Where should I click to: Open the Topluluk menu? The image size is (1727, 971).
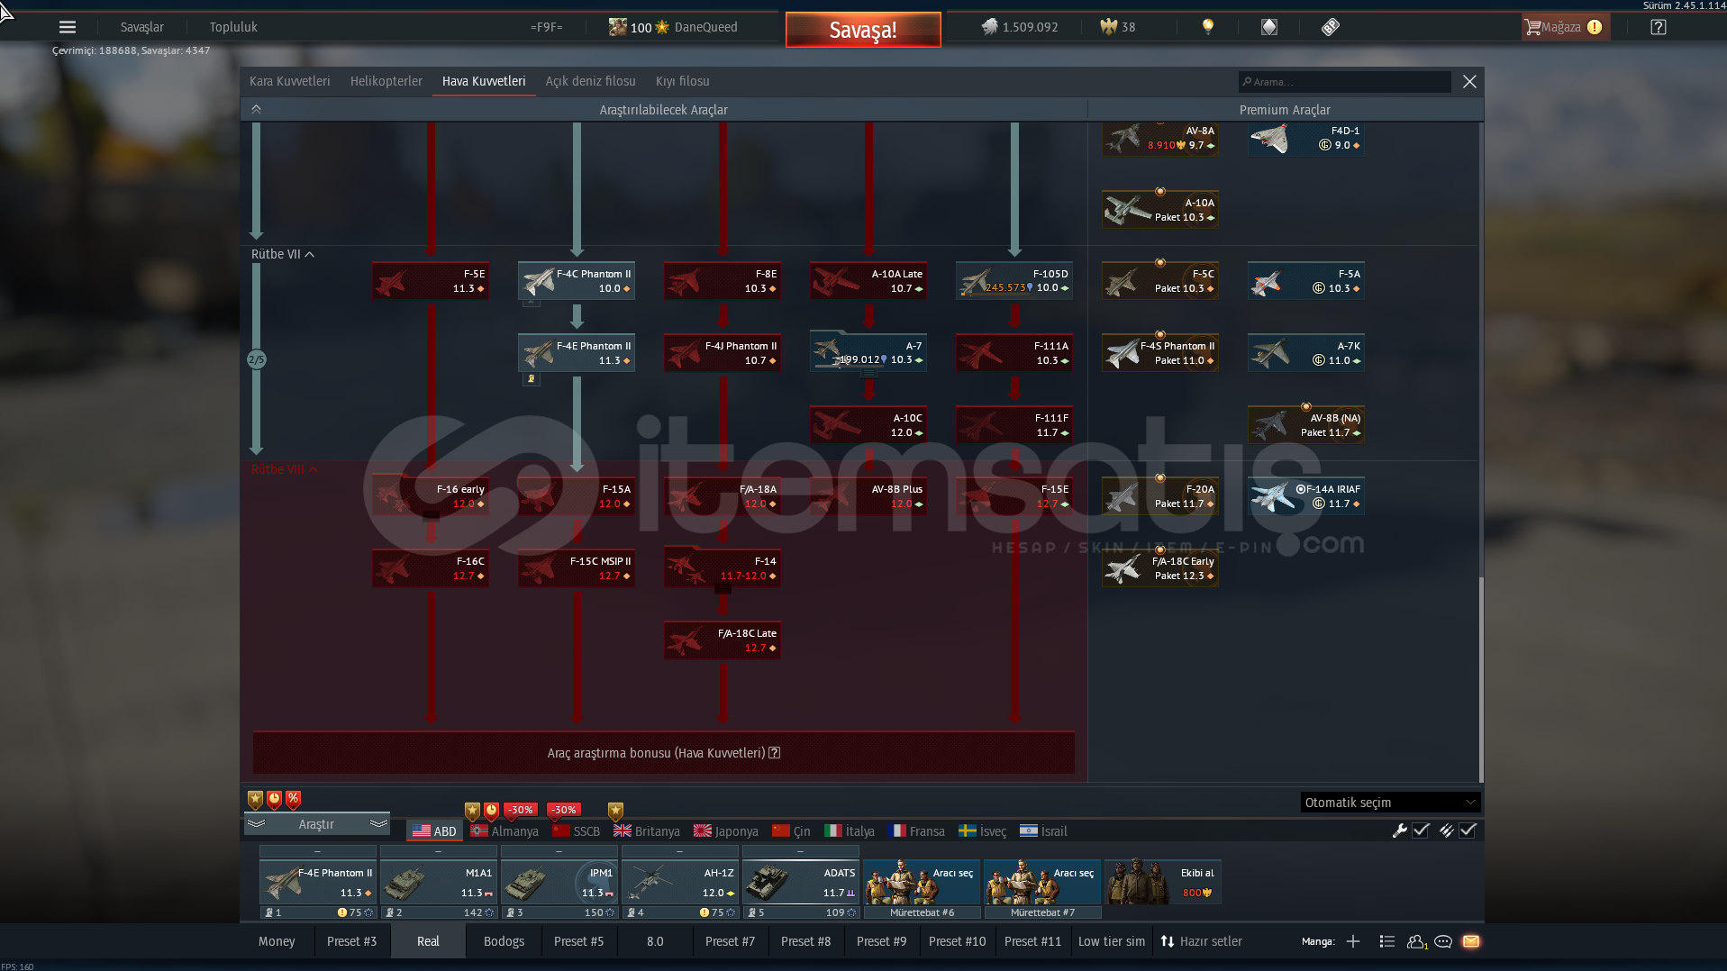[233, 27]
